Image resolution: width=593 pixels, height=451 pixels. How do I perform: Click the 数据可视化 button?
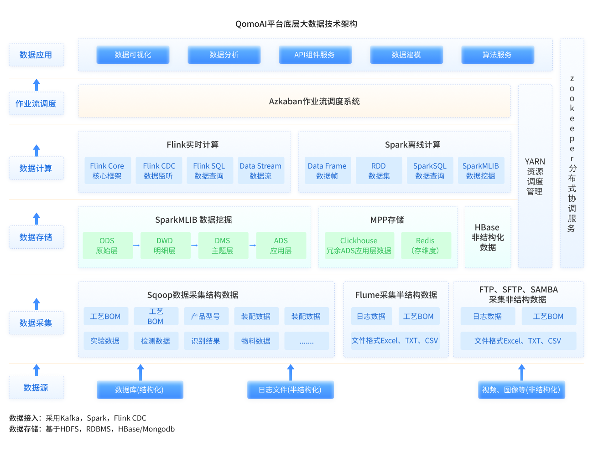click(133, 55)
